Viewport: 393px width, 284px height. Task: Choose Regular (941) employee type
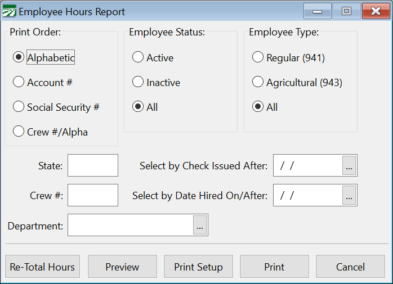pyautogui.click(x=258, y=57)
